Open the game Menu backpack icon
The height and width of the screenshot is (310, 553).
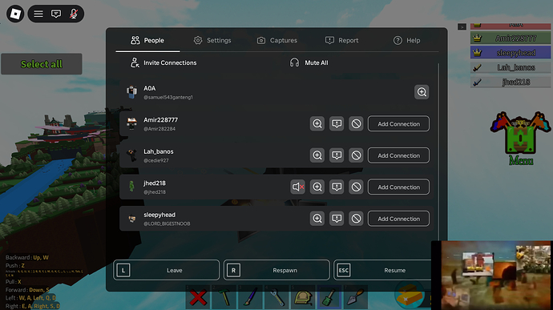point(521,139)
